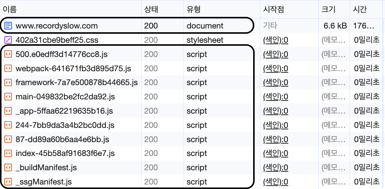
Task: Select the www.recordyslow.com request name
Action: (57, 25)
